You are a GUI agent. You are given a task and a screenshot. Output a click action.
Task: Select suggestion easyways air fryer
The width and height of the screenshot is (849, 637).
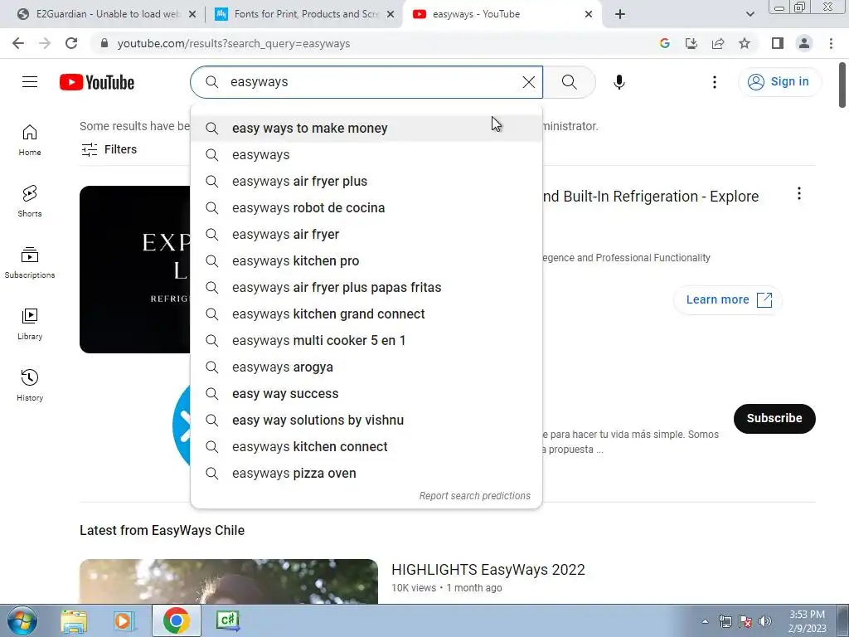pos(366,235)
